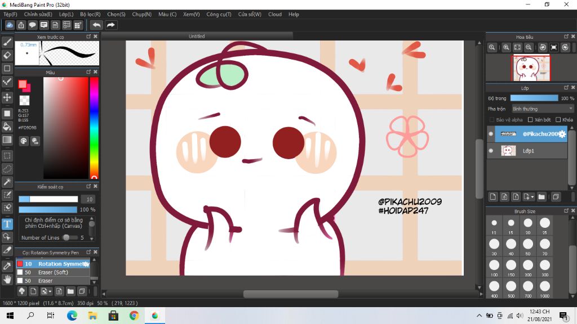Image resolution: width=577 pixels, height=324 pixels.
Task: Toggle Khóa lock checkbox
Action: pyautogui.click(x=558, y=120)
